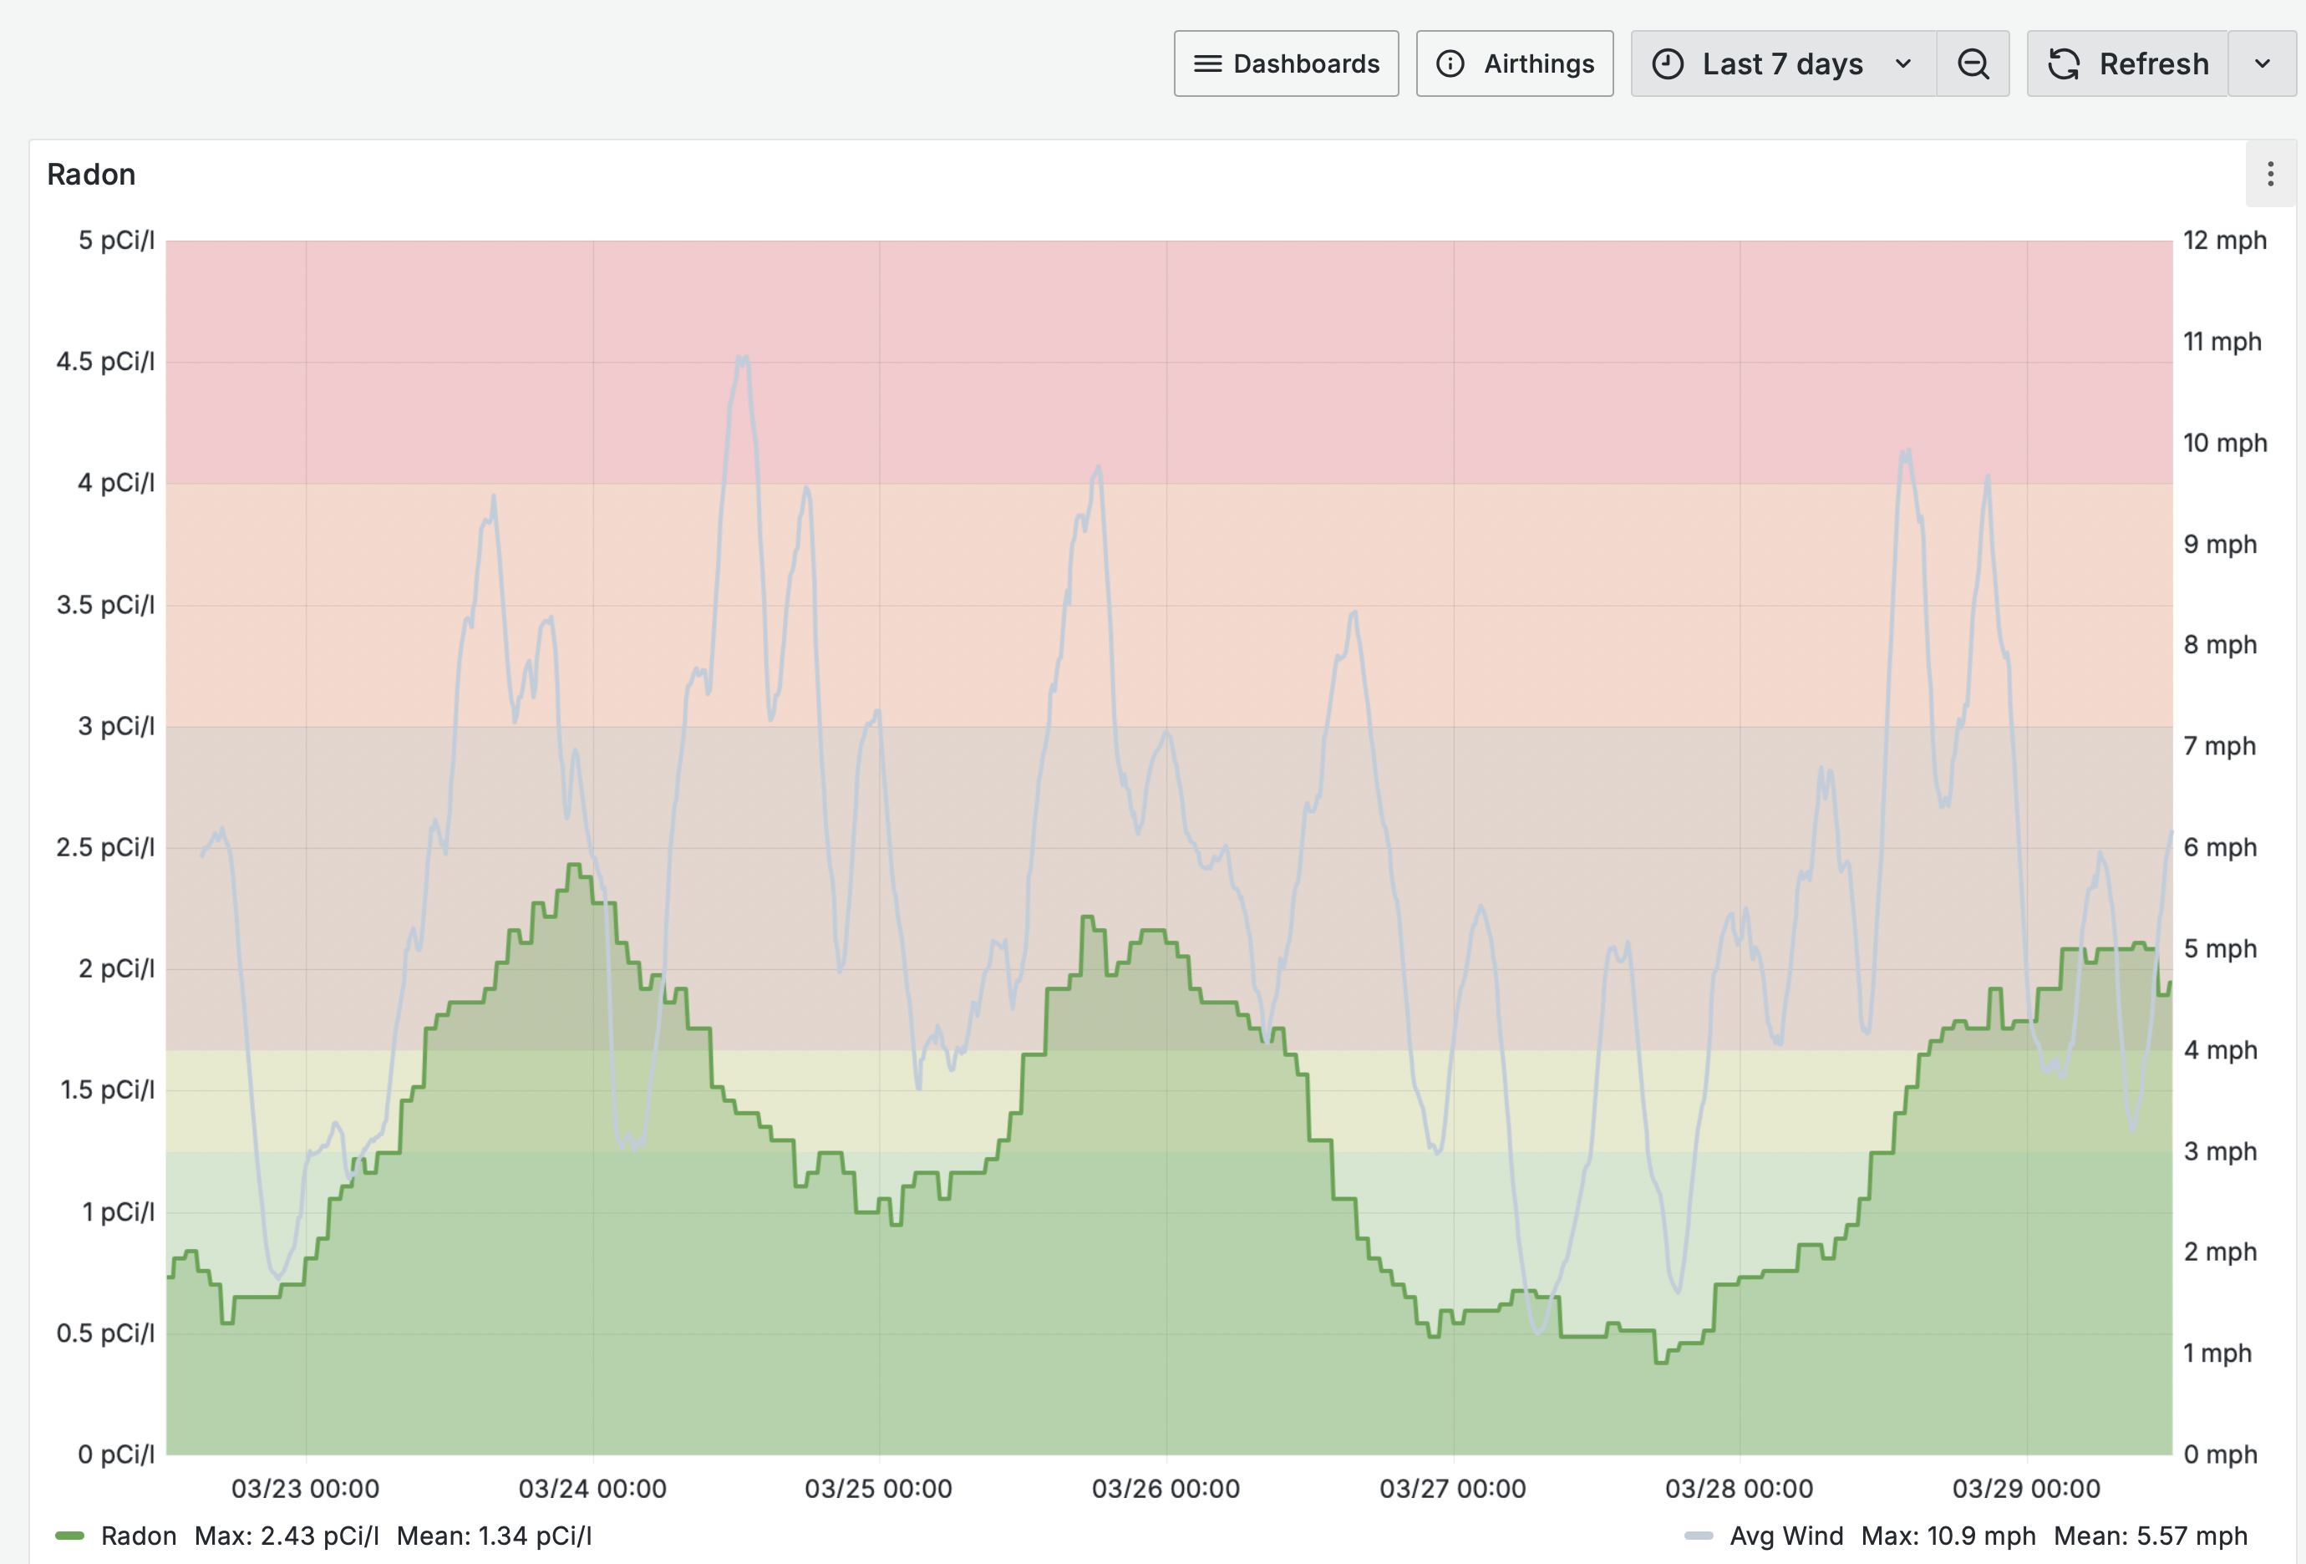Click the 03/26 00:00 time axis label
Viewport: 2306px width, 1564px height.
click(x=1166, y=1488)
